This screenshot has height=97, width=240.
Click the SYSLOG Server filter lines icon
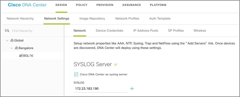pos(116,65)
